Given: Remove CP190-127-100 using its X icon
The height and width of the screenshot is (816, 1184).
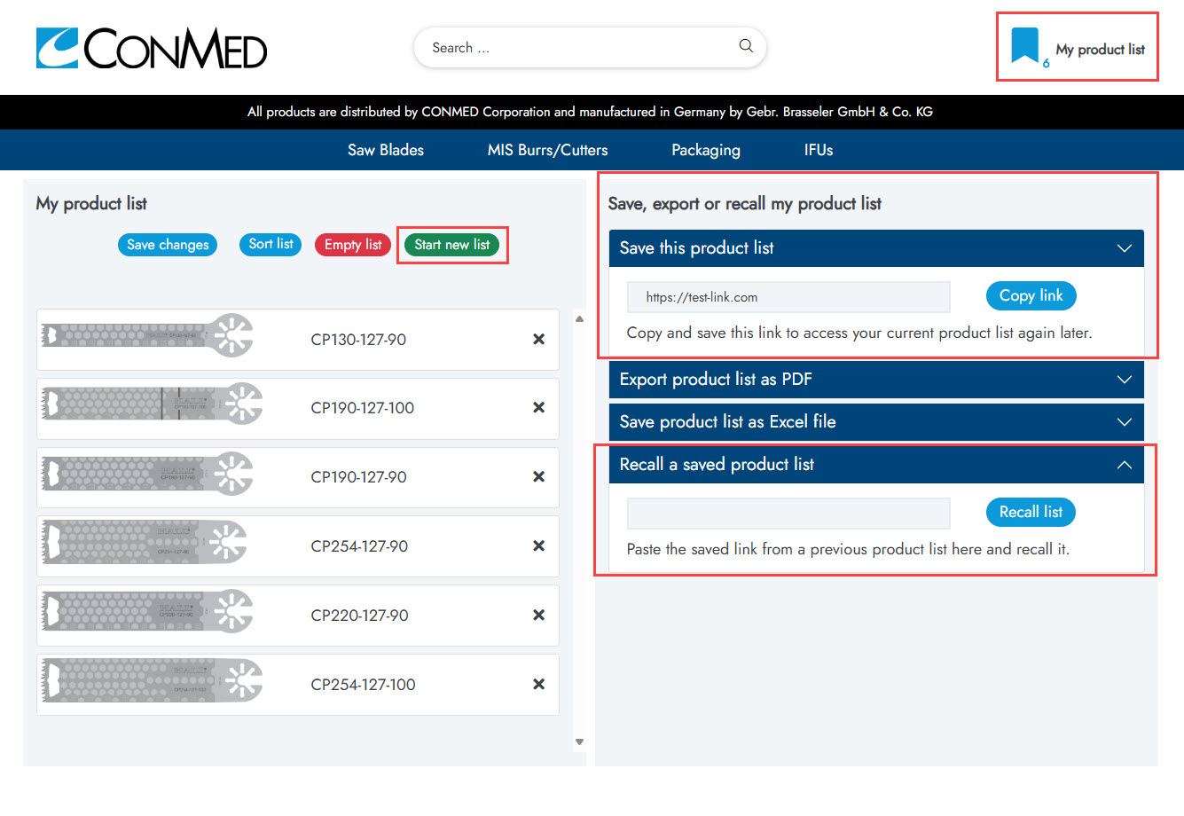Looking at the screenshot, I should point(538,407).
